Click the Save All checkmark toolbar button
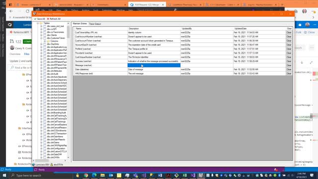This screenshot has width=318, height=179. (40, 19)
